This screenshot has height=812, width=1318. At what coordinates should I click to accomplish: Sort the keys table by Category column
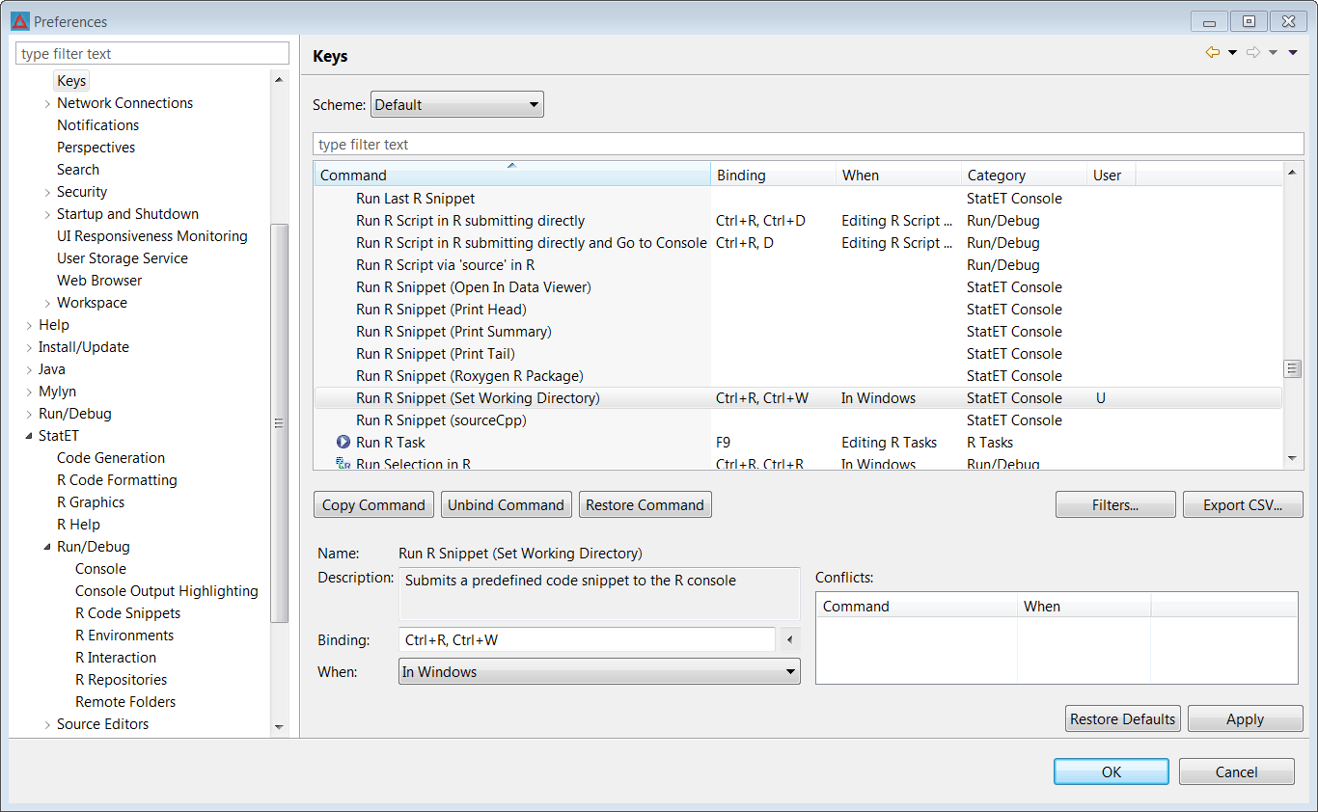[x=1025, y=175]
